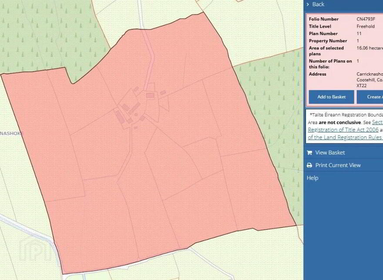Image resolution: width=383 pixels, height=280 pixels.
Task: Click the eircode fragment XT22
Action: pyautogui.click(x=361, y=86)
